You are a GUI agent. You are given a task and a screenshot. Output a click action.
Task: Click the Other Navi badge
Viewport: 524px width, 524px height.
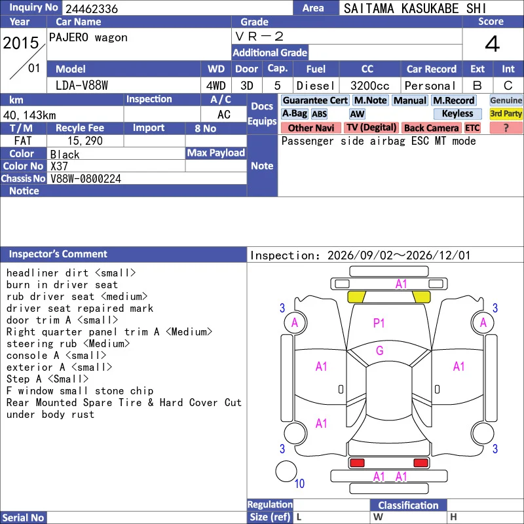click(x=310, y=128)
